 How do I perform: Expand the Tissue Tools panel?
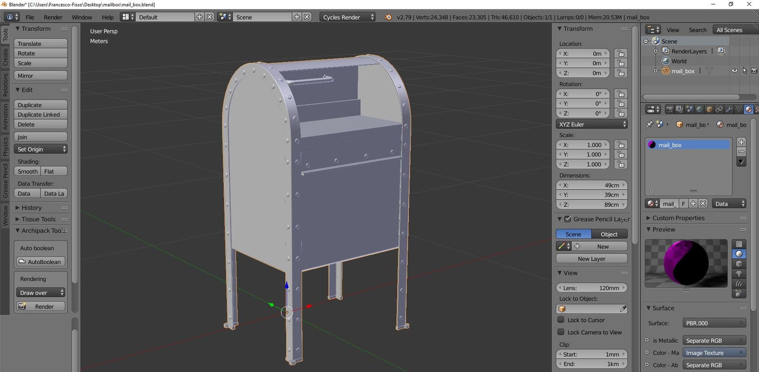38,219
